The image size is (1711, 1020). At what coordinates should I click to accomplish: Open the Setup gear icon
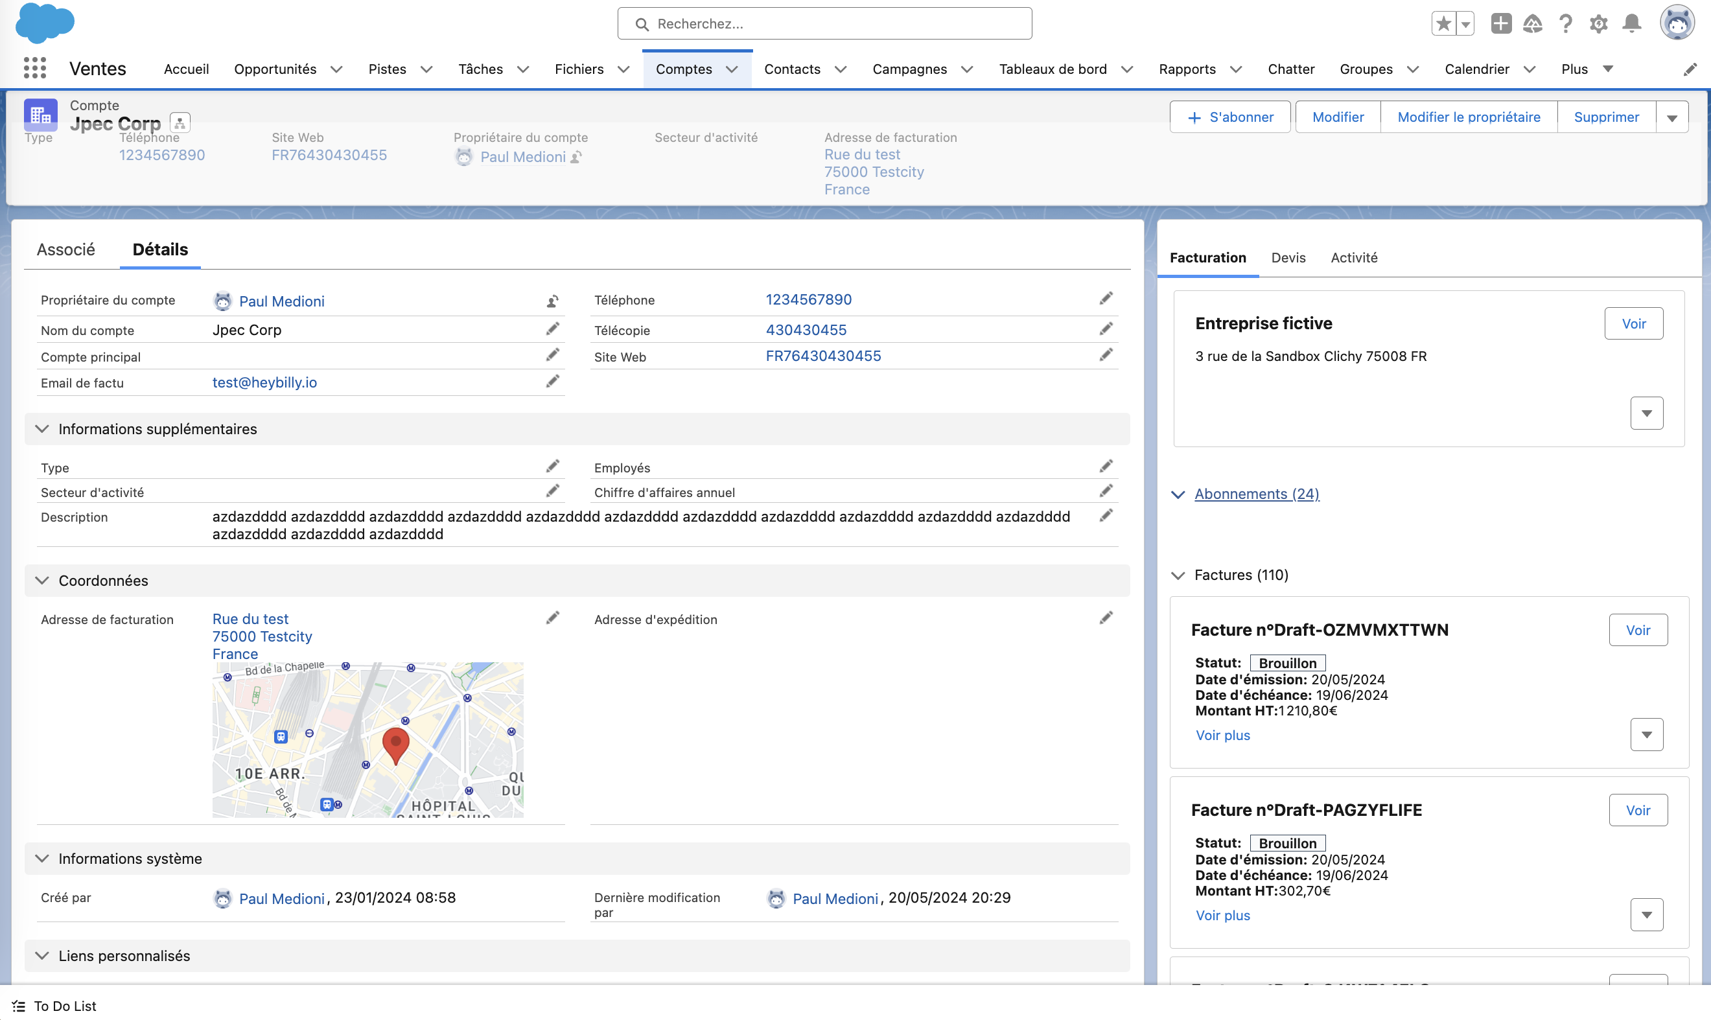point(1598,24)
